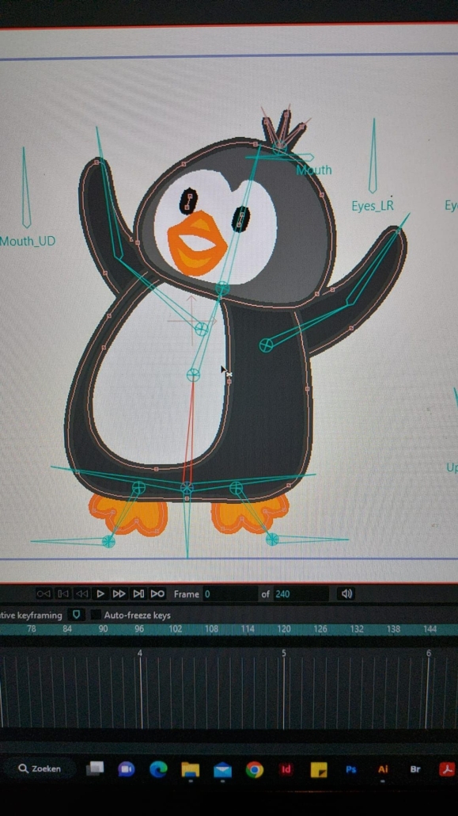The image size is (458, 816).
Task: Select the Eyes_LR smart bone dial
Action: click(x=373, y=156)
